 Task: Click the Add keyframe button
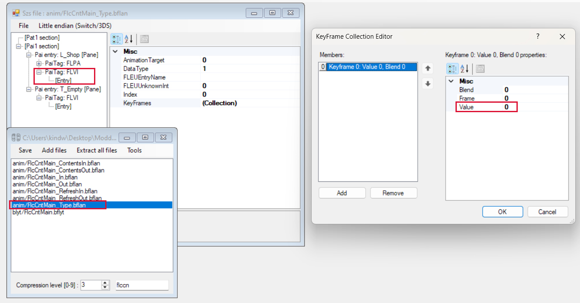pos(342,193)
